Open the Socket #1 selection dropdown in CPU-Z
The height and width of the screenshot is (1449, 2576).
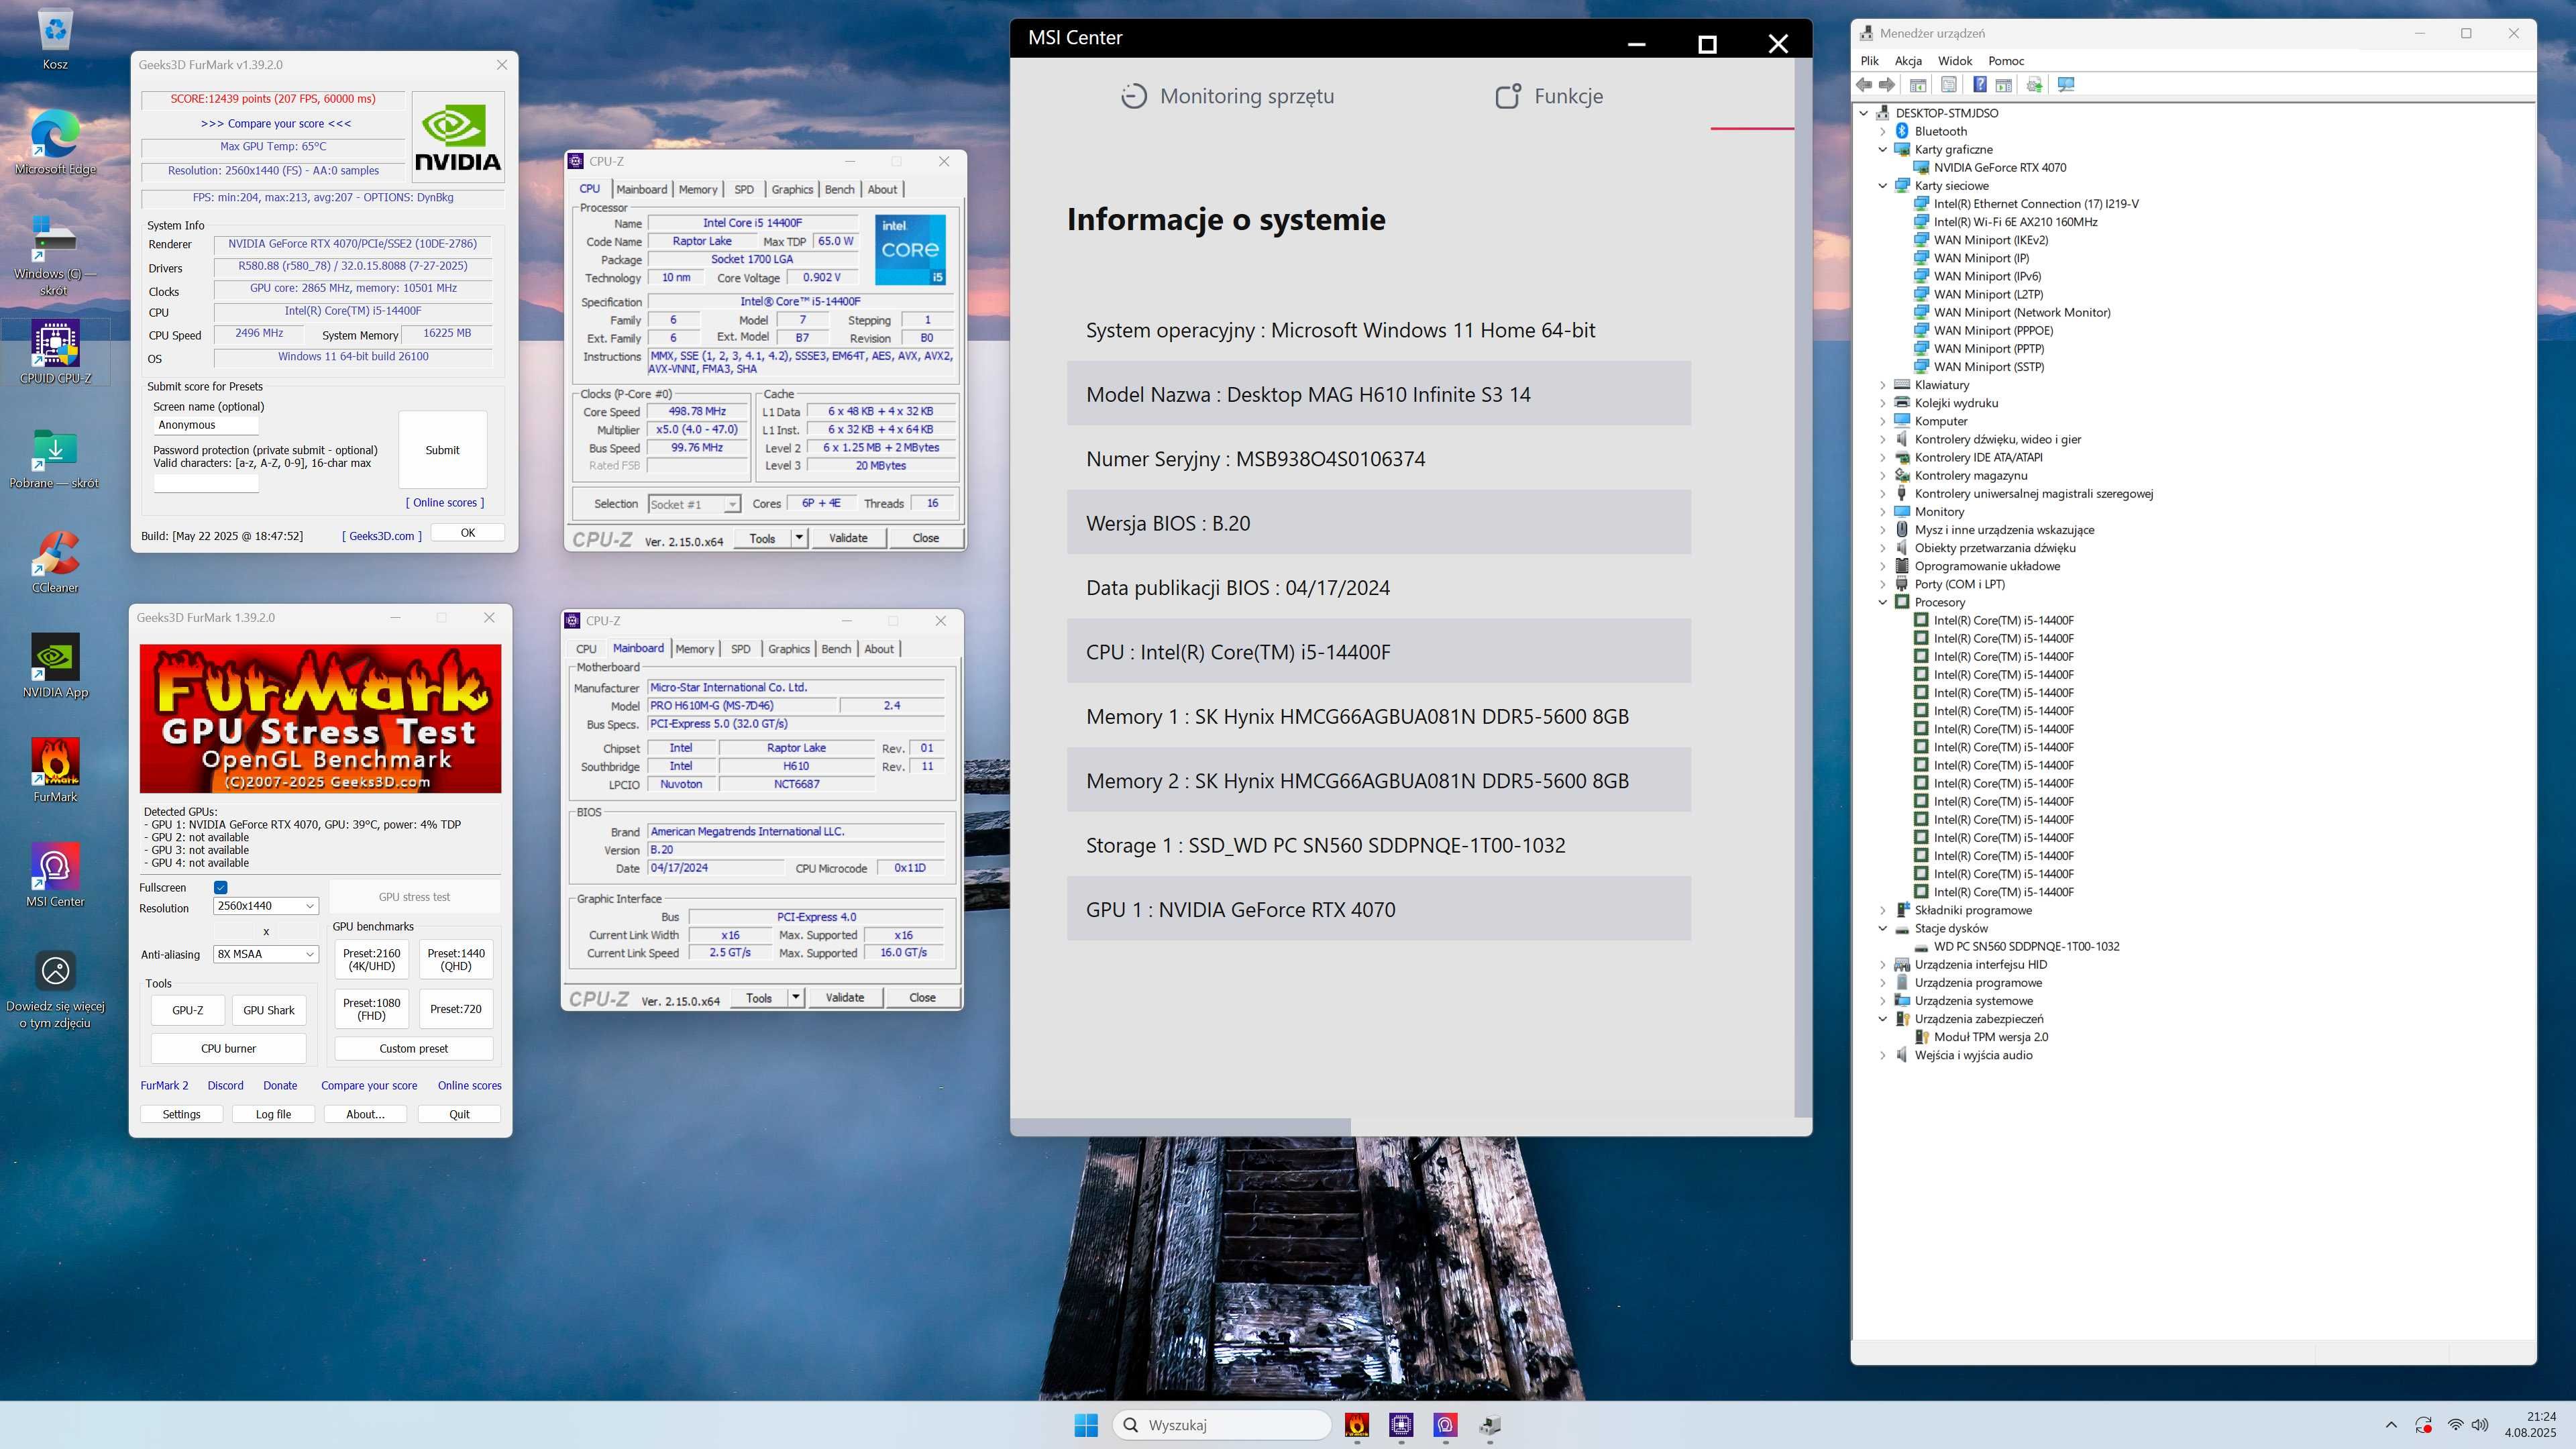pos(694,504)
